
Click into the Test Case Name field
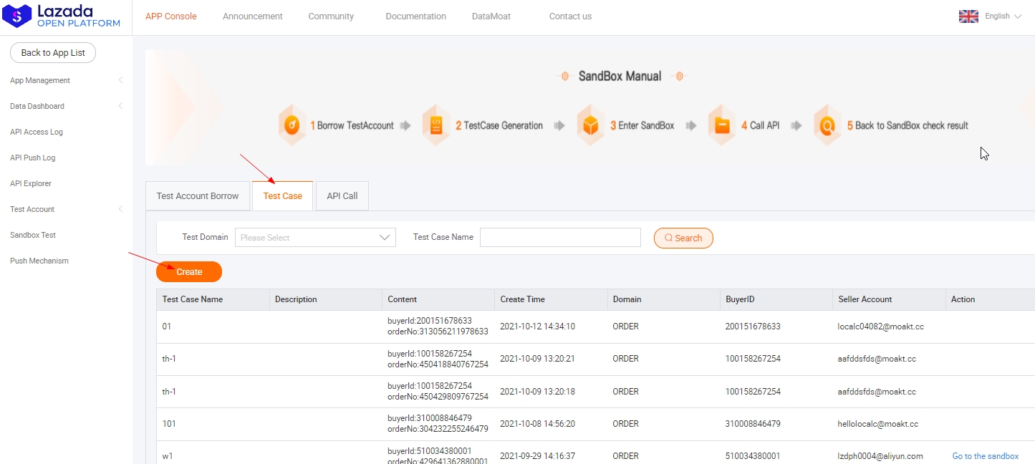pos(560,238)
